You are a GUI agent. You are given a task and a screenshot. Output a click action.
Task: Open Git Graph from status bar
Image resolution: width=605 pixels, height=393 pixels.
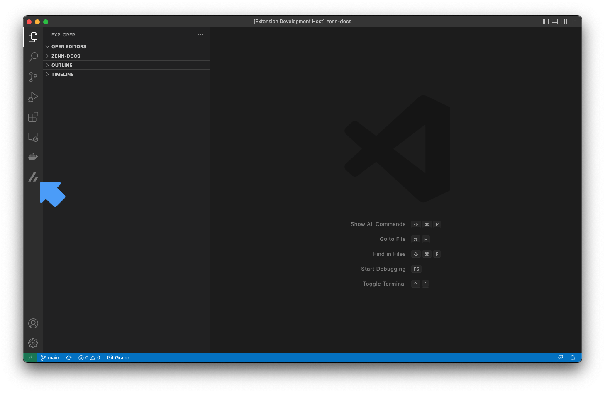click(x=118, y=358)
